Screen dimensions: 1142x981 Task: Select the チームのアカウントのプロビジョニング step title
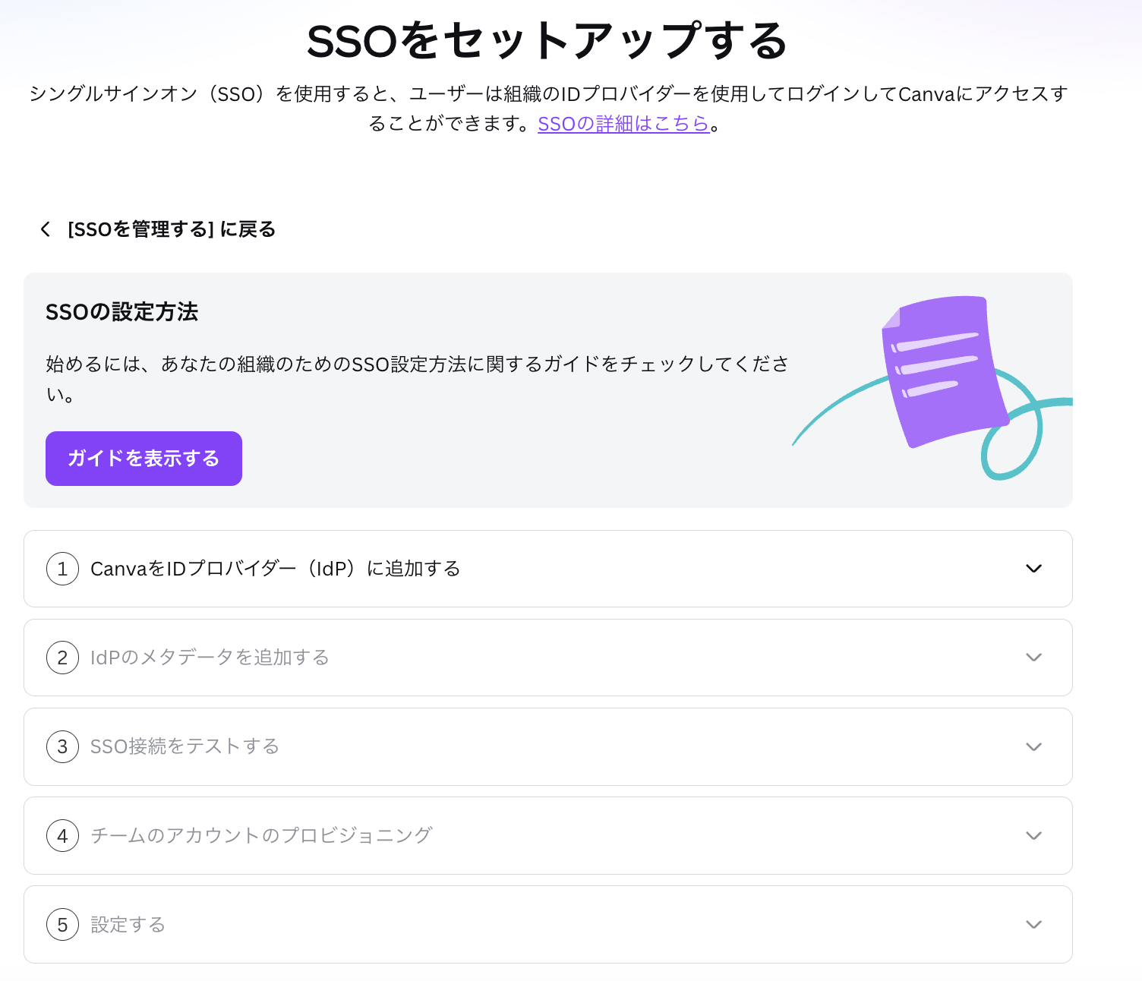pos(261,836)
